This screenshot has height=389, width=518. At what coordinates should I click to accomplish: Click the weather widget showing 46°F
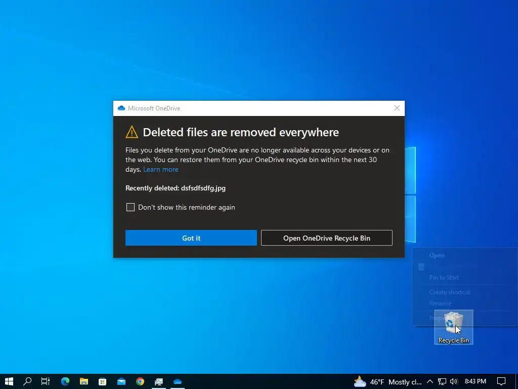(x=387, y=382)
